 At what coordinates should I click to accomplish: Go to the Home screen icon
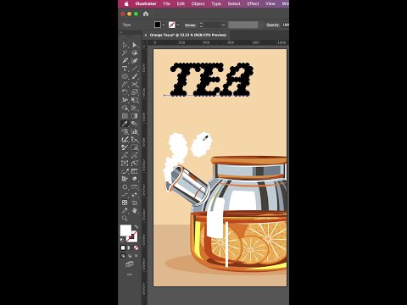click(146, 14)
